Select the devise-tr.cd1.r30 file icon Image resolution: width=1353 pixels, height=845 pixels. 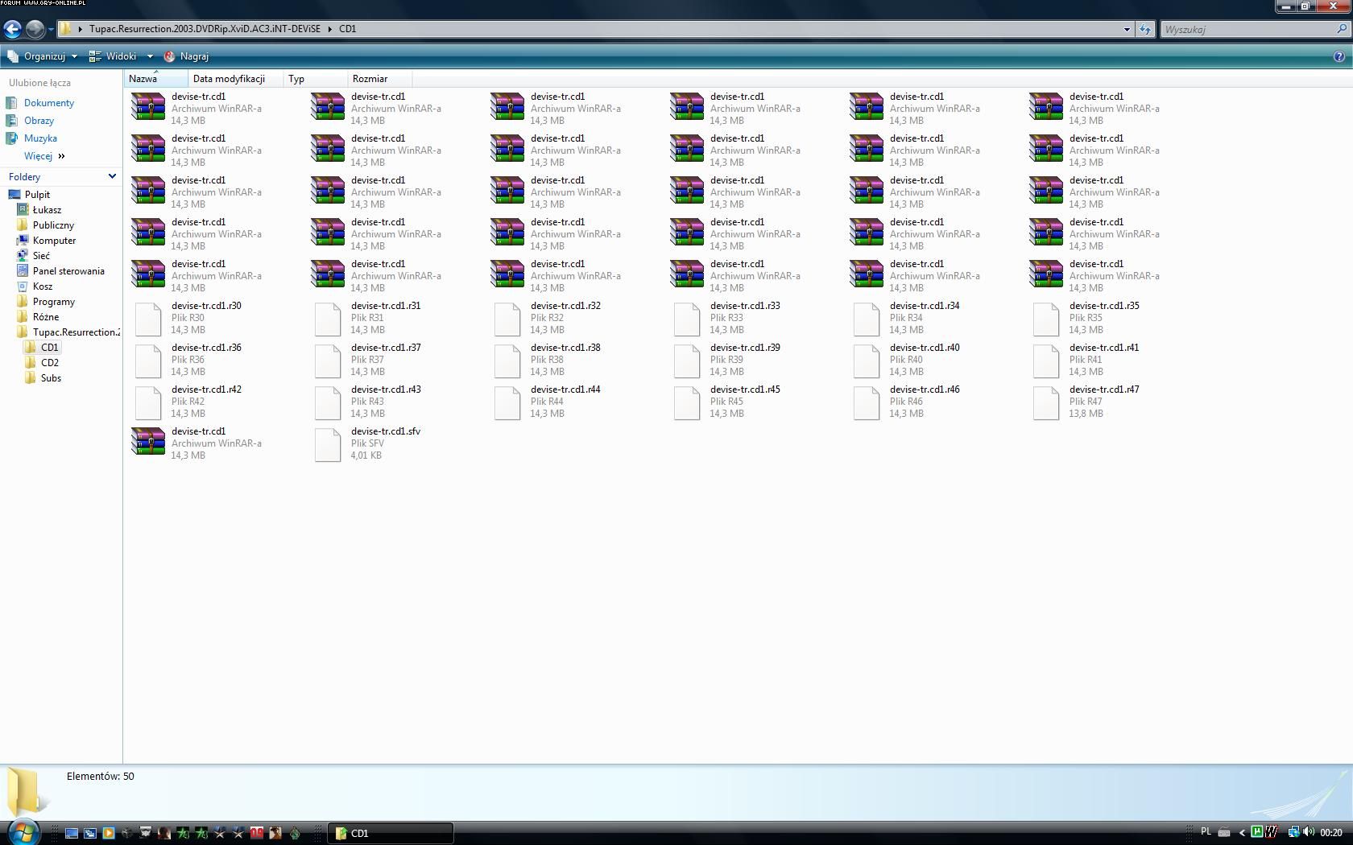pyautogui.click(x=148, y=319)
